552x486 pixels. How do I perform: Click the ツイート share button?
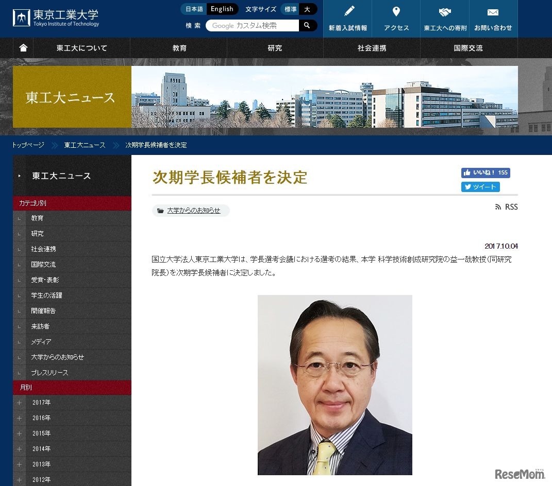click(480, 187)
